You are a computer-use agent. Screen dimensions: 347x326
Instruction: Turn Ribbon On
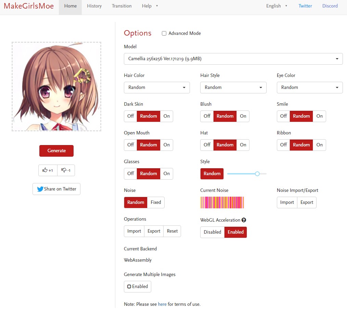(320, 145)
